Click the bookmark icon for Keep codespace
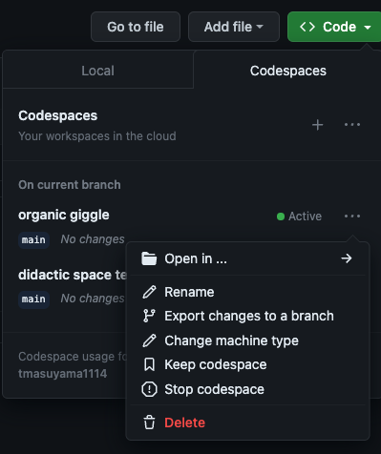This screenshot has width=381, height=454. tap(149, 364)
